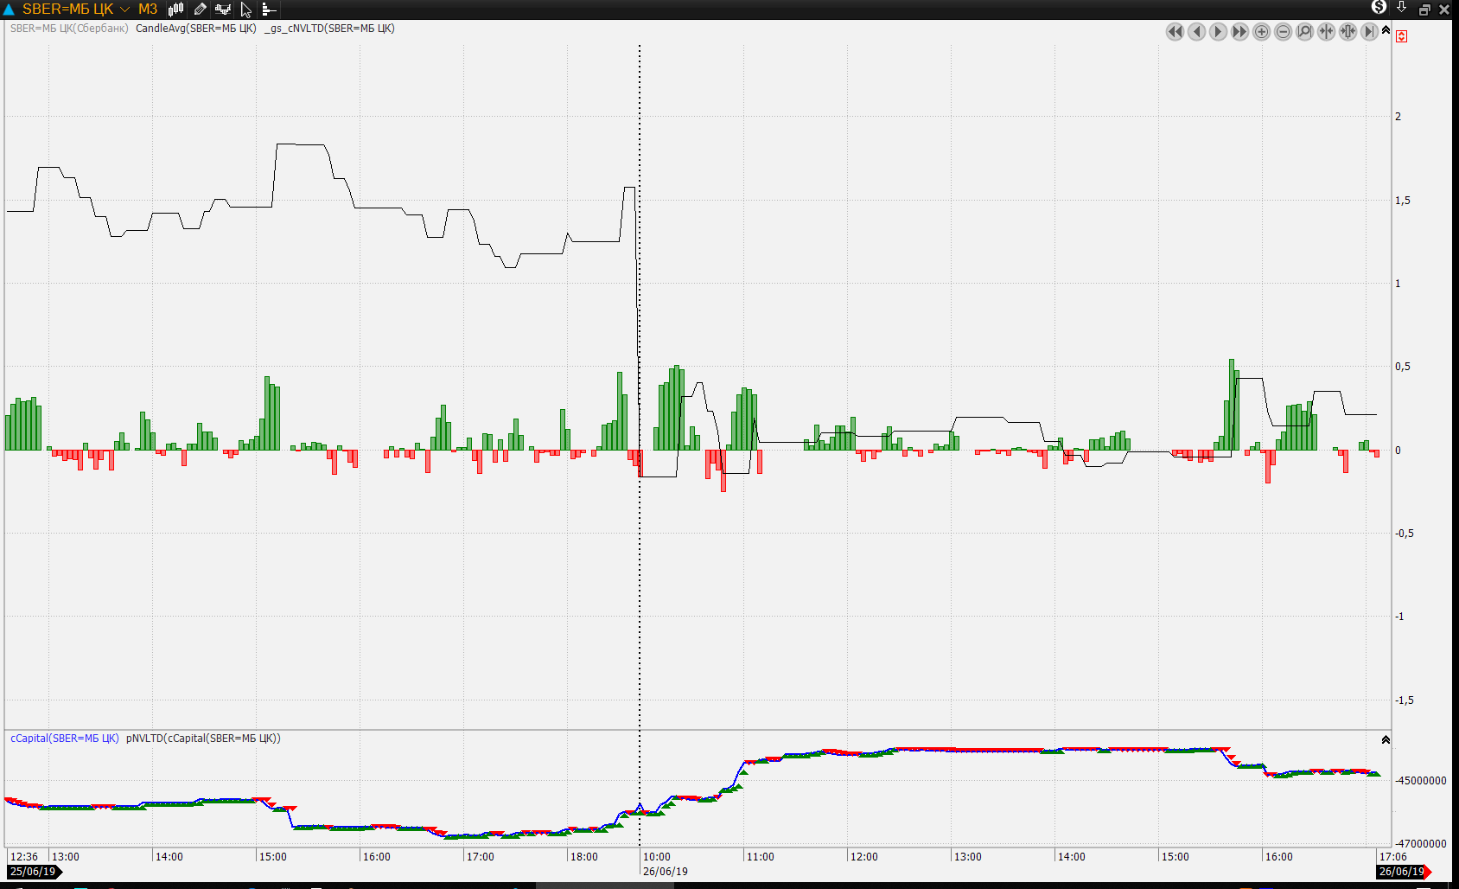Toggle the red vertical autoscale button
1459x889 pixels.
pos(1401,36)
